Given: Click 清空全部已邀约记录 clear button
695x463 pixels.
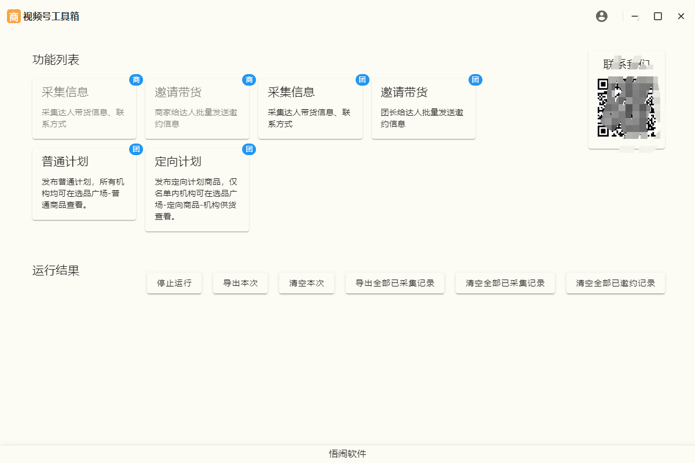Looking at the screenshot, I should 615,283.
